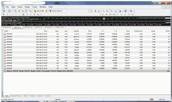Image resolution: width=172 pixels, height=102 pixels.
Task: Open the File menu
Action: point(7,7)
